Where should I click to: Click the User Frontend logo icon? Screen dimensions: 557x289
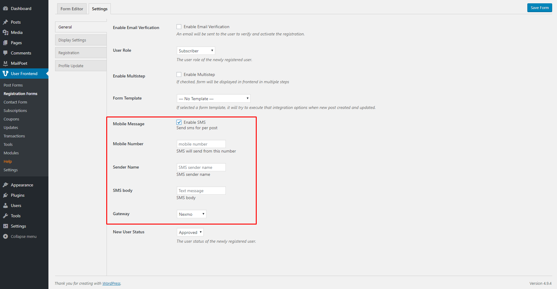(5, 74)
